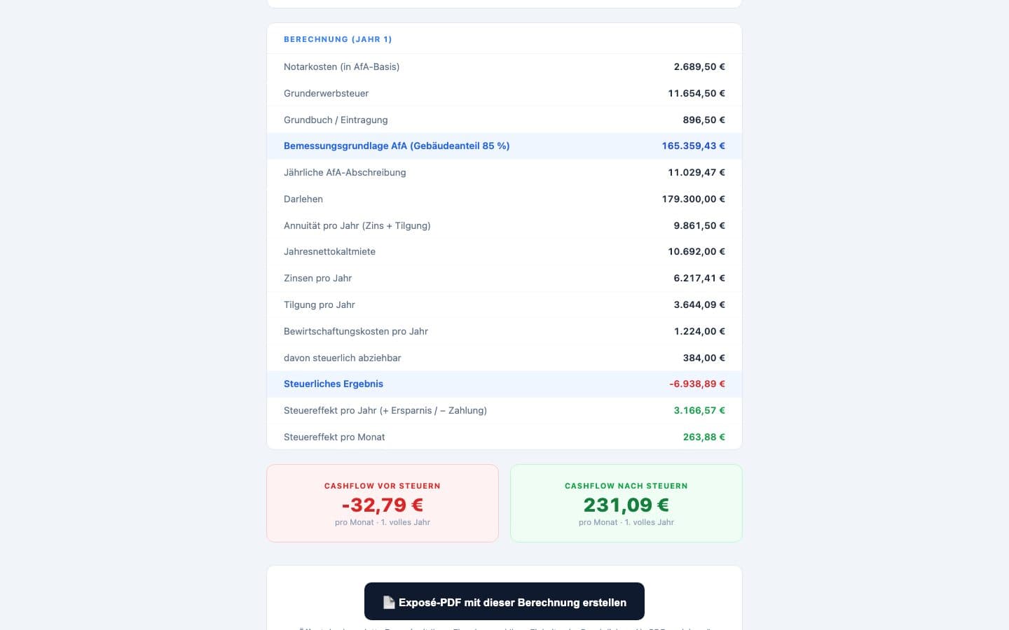Click the Darlehen value 179.300,00 €
The height and width of the screenshot is (630, 1009).
(x=694, y=199)
